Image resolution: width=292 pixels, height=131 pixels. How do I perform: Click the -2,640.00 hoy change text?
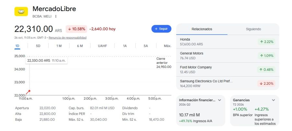pyautogui.click(x=103, y=29)
